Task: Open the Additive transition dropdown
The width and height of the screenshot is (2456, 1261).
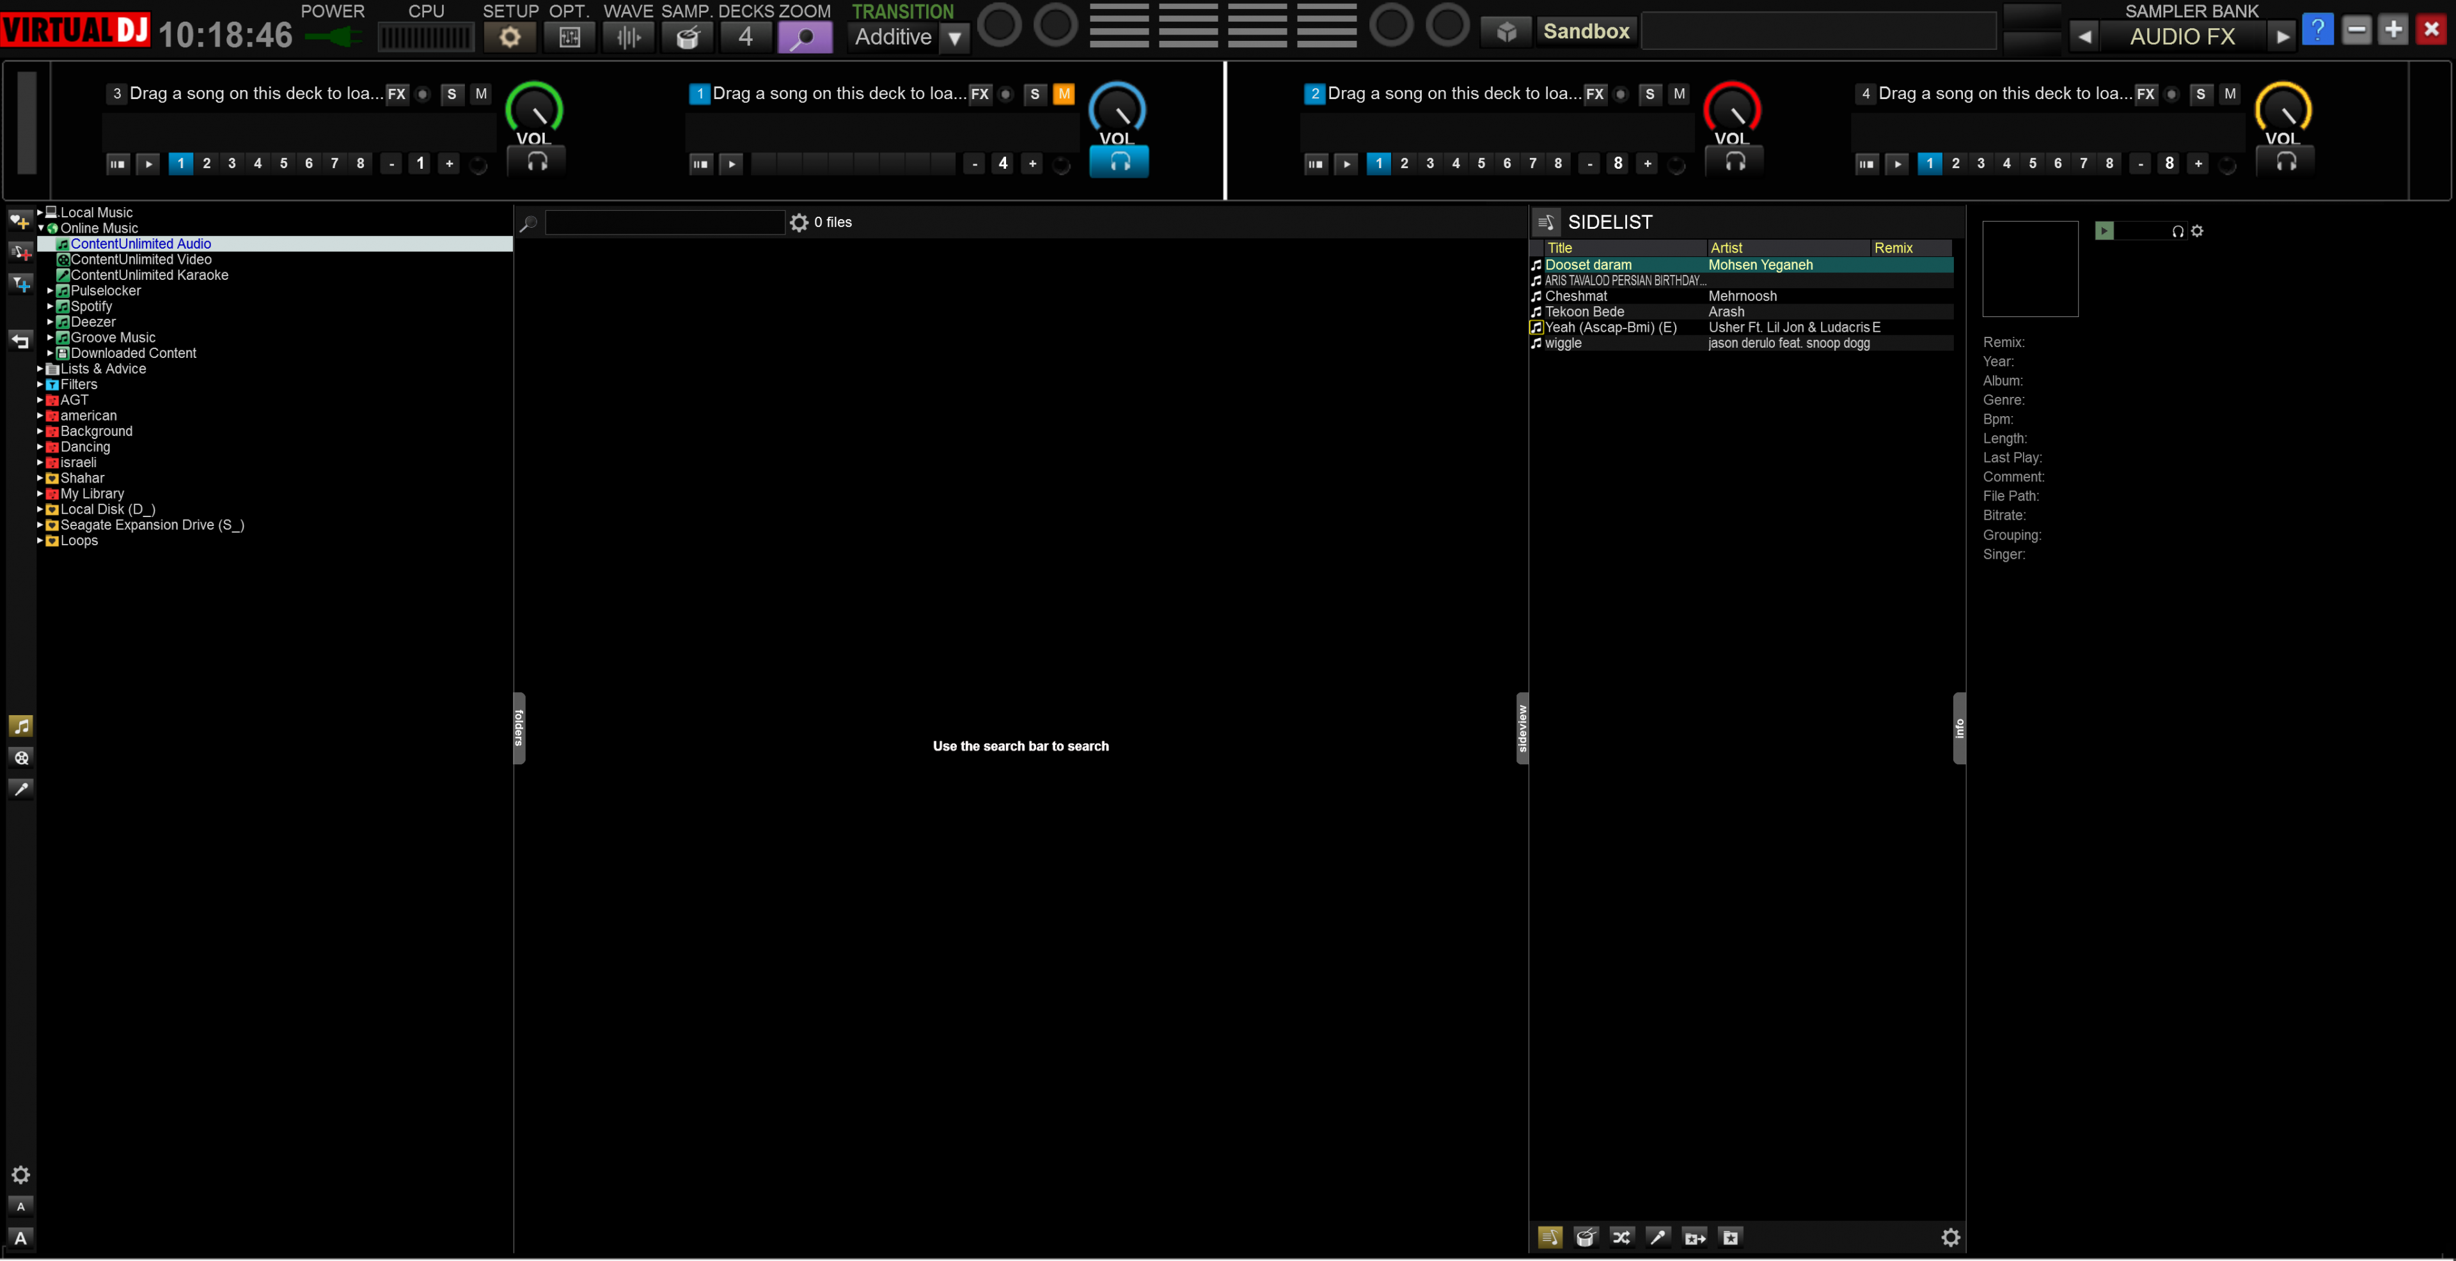Action: point(954,38)
